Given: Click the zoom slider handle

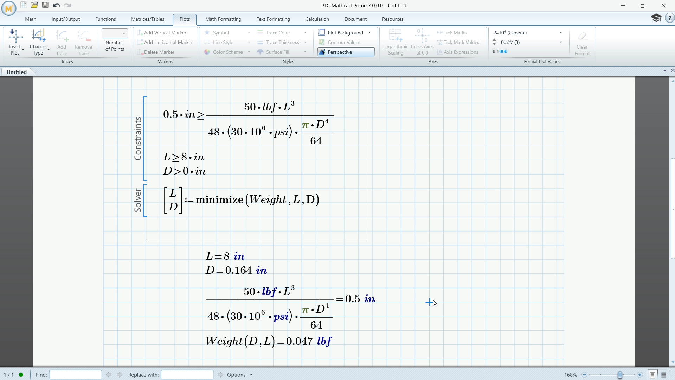Looking at the screenshot, I should tap(620, 375).
